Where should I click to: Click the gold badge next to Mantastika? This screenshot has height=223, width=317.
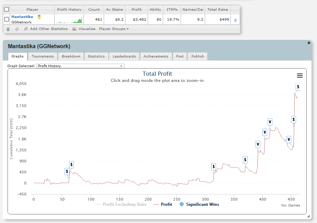pos(39,17)
